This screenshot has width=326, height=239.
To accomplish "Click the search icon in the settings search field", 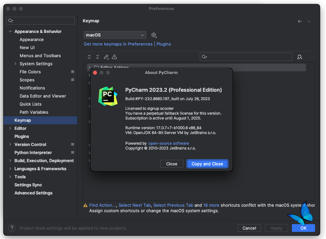I will pyautogui.click(x=11, y=21).
